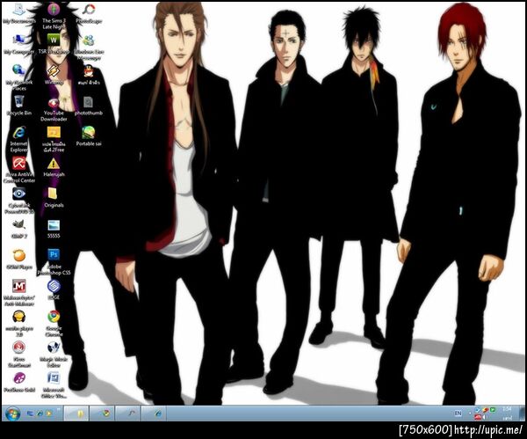Launch YouTube Downloader

54,110
